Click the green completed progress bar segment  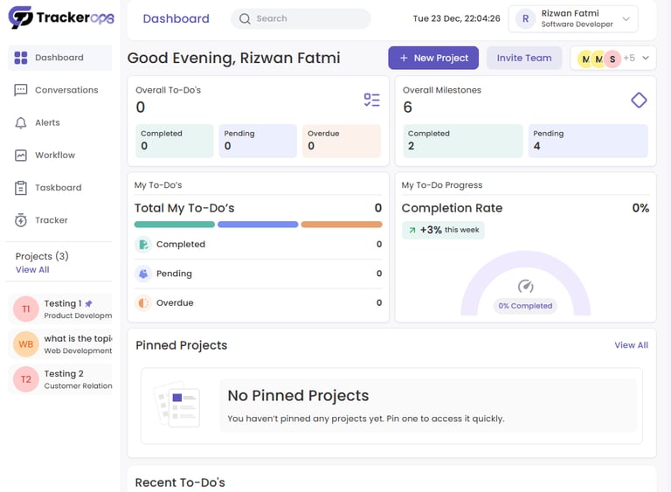(175, 225)
